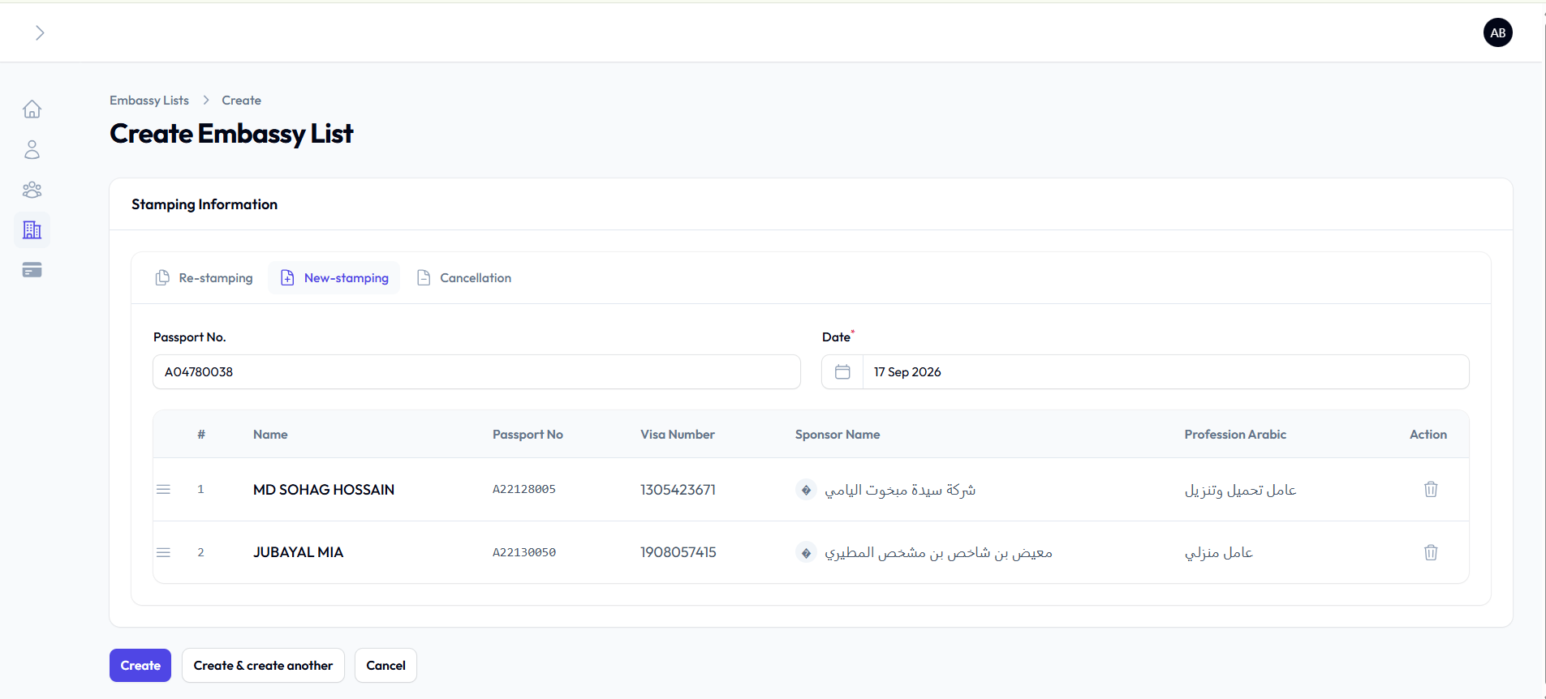
Task: Navigate to Embassy Lists breadcrumb
Action: (149, 101)
